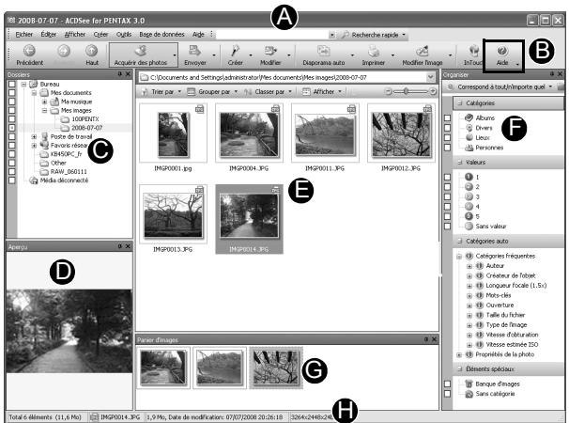Click the Créer toolbar icon
Screen dimensions: 569x423
pyautogui.click(x=235, y=51)
